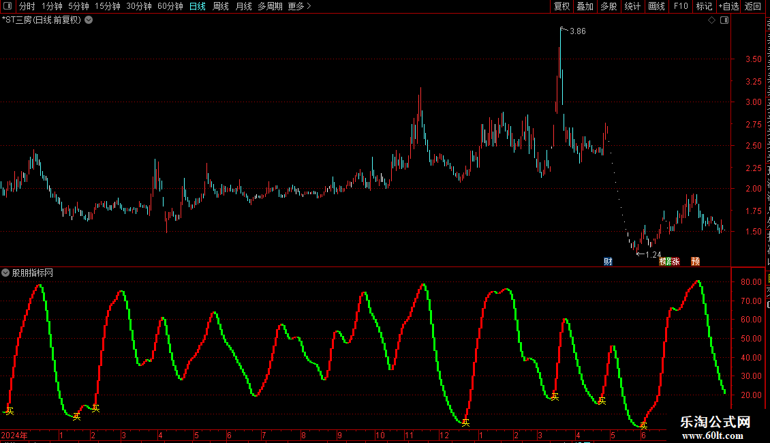Click the 叠加 overlay button
This screenshot has height=443, width=770.
click(585, 6)
